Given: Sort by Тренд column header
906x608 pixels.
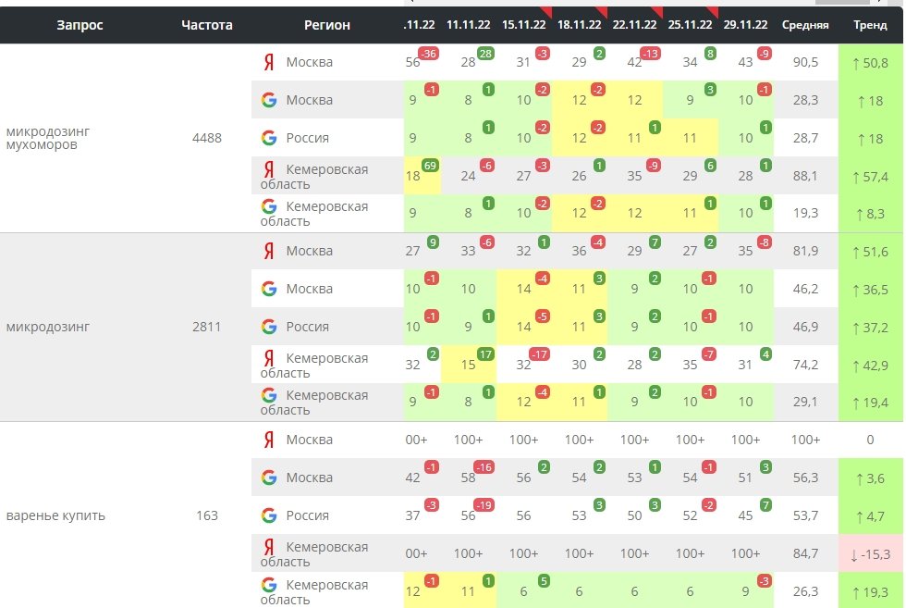Looking at the screenshot, I should tap(870, 25).
